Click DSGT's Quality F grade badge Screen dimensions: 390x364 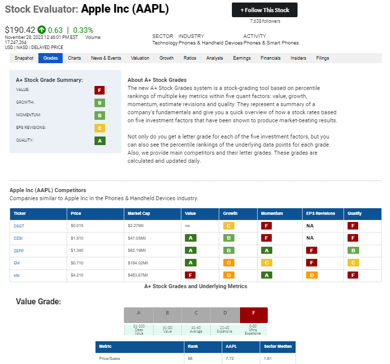(x=353, y=226)
